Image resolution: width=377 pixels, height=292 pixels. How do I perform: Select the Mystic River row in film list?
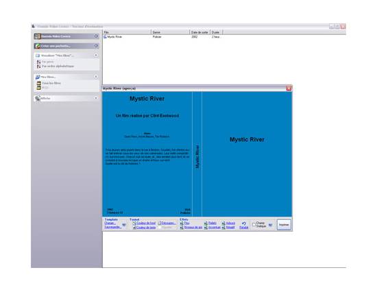(162, 37)
